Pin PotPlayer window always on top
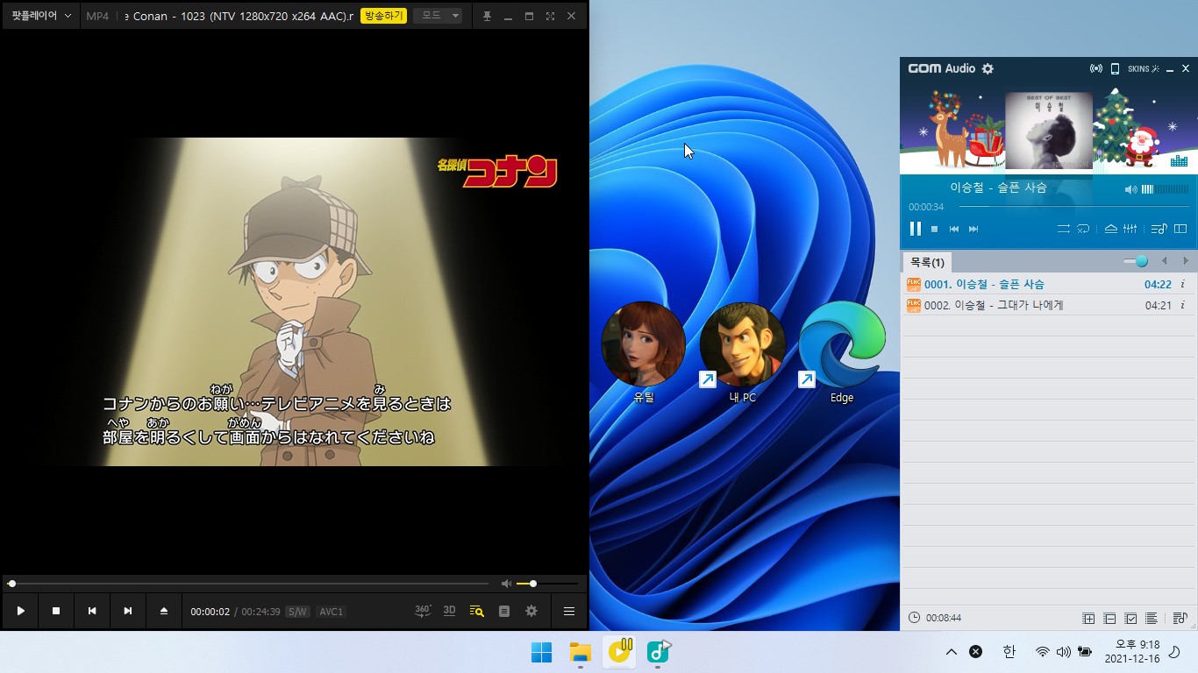Screen dimensions: 1198x673 click(x=488, y=17)
